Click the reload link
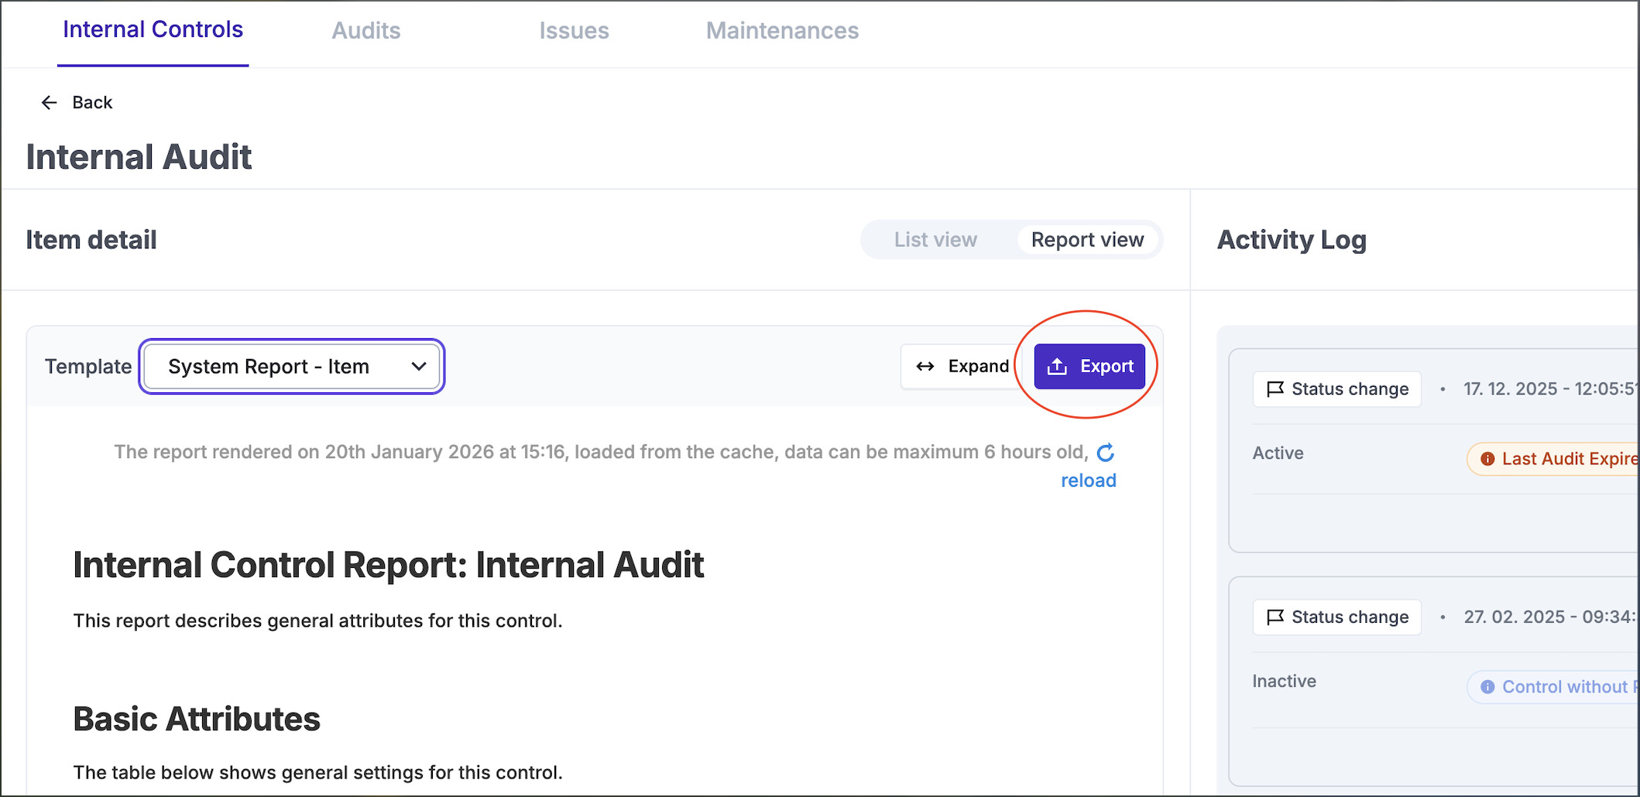 click(x=1088, y=481)
